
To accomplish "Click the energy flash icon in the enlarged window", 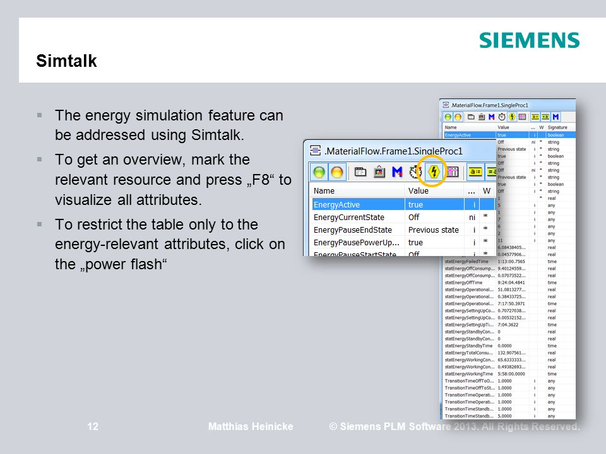I will tap(434, 172).
